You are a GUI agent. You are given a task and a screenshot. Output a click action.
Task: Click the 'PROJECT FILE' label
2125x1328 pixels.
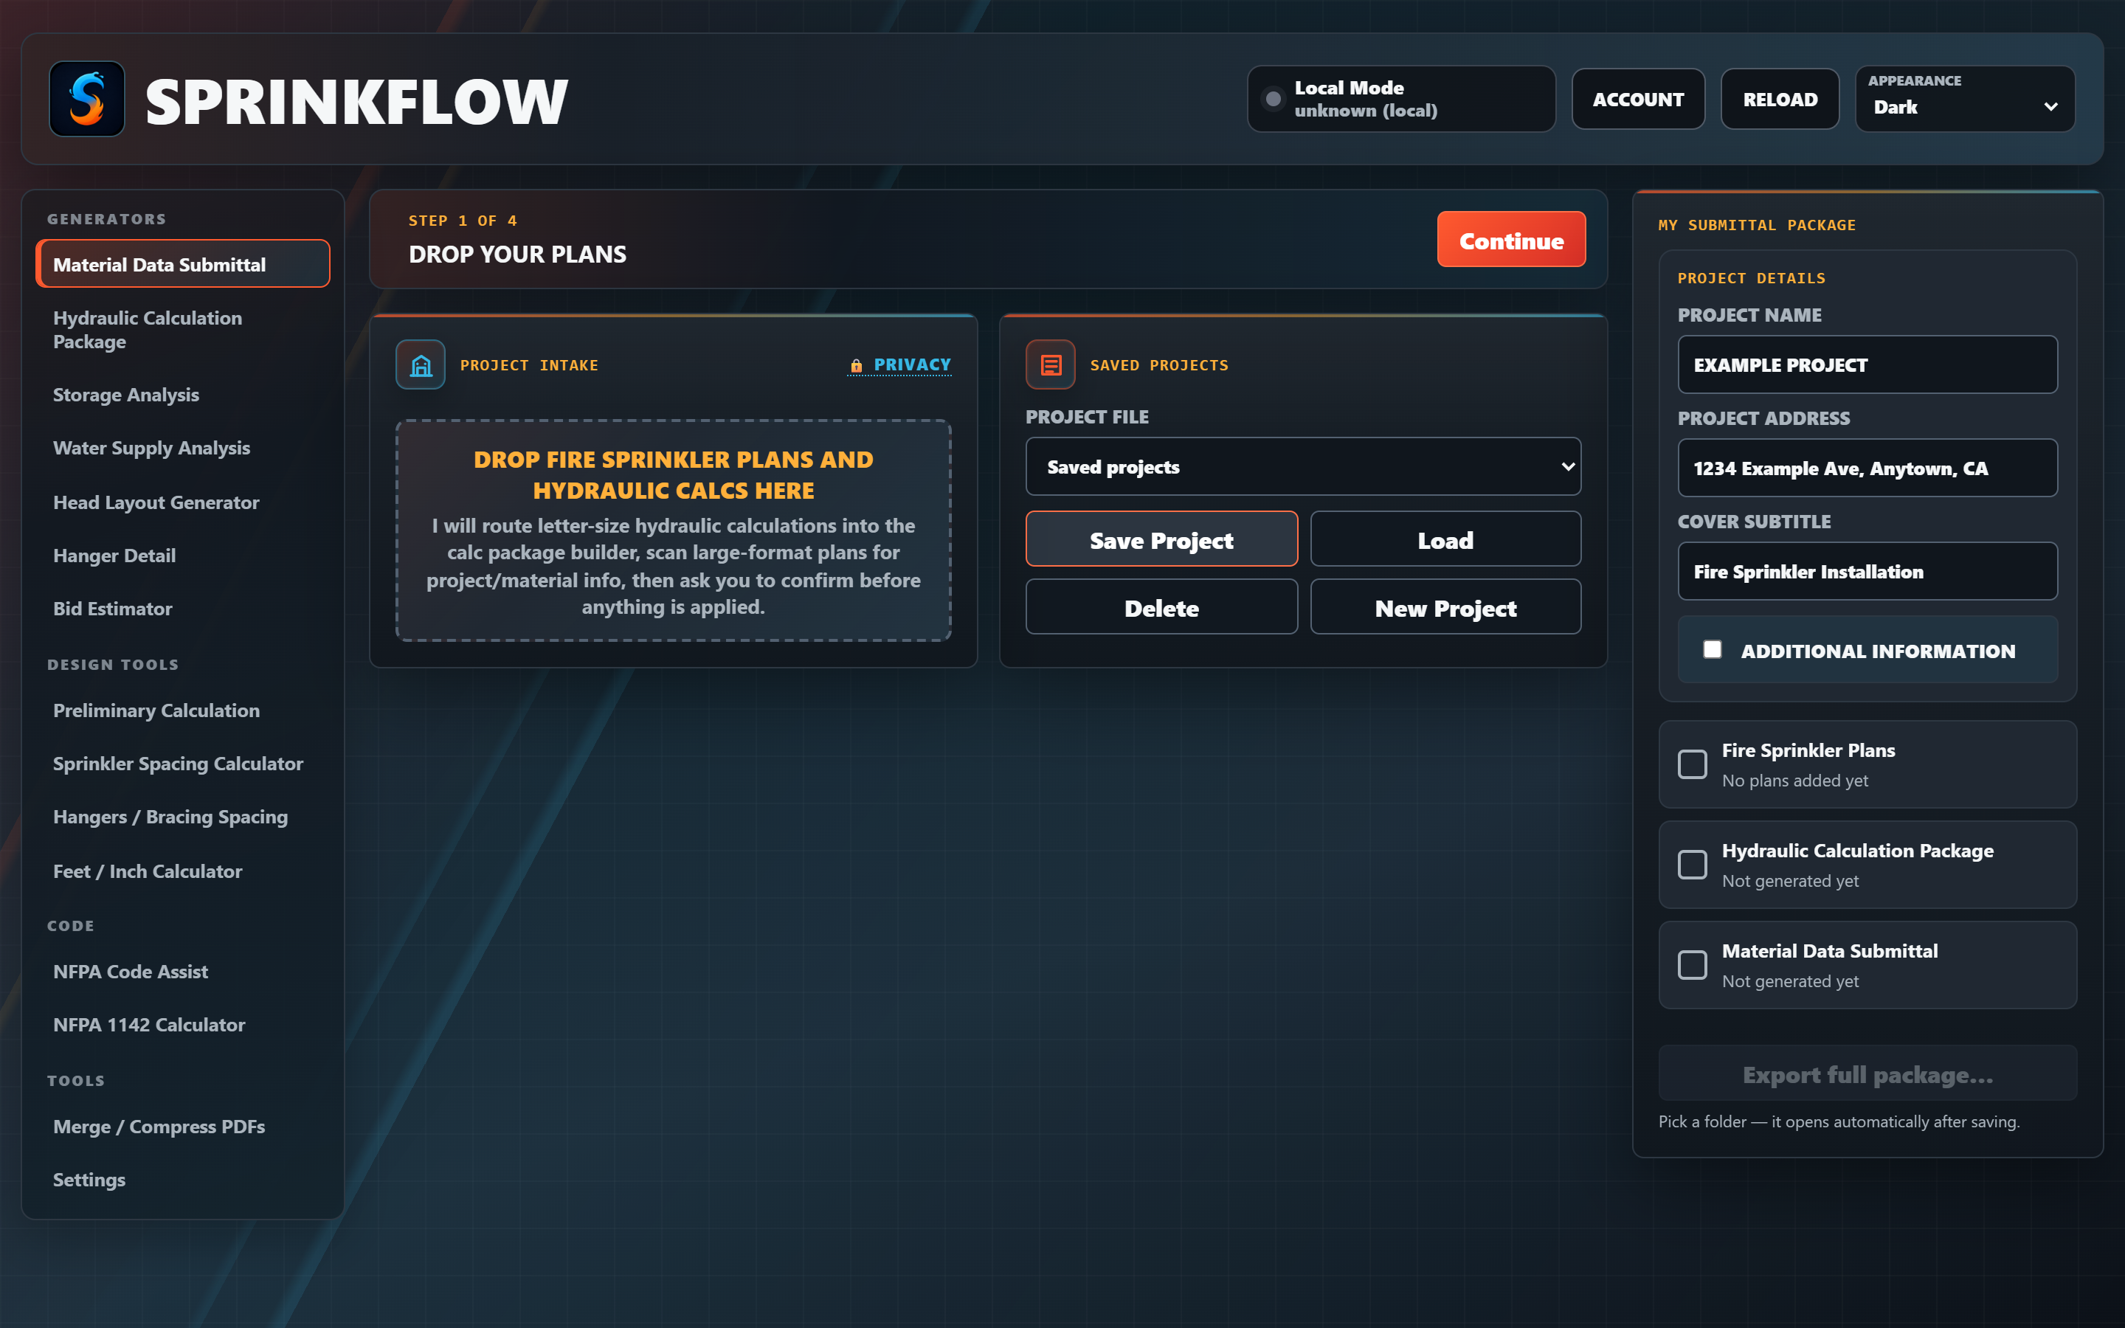pos(1087,417)
